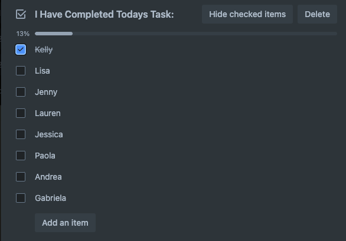Hide checked items in the checklist
This screenshot has height=241, width=346.
coord(247,14)
